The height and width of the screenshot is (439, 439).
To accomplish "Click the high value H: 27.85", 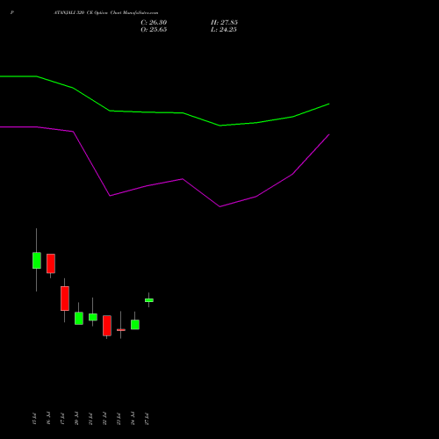I will tap(224, 23).
